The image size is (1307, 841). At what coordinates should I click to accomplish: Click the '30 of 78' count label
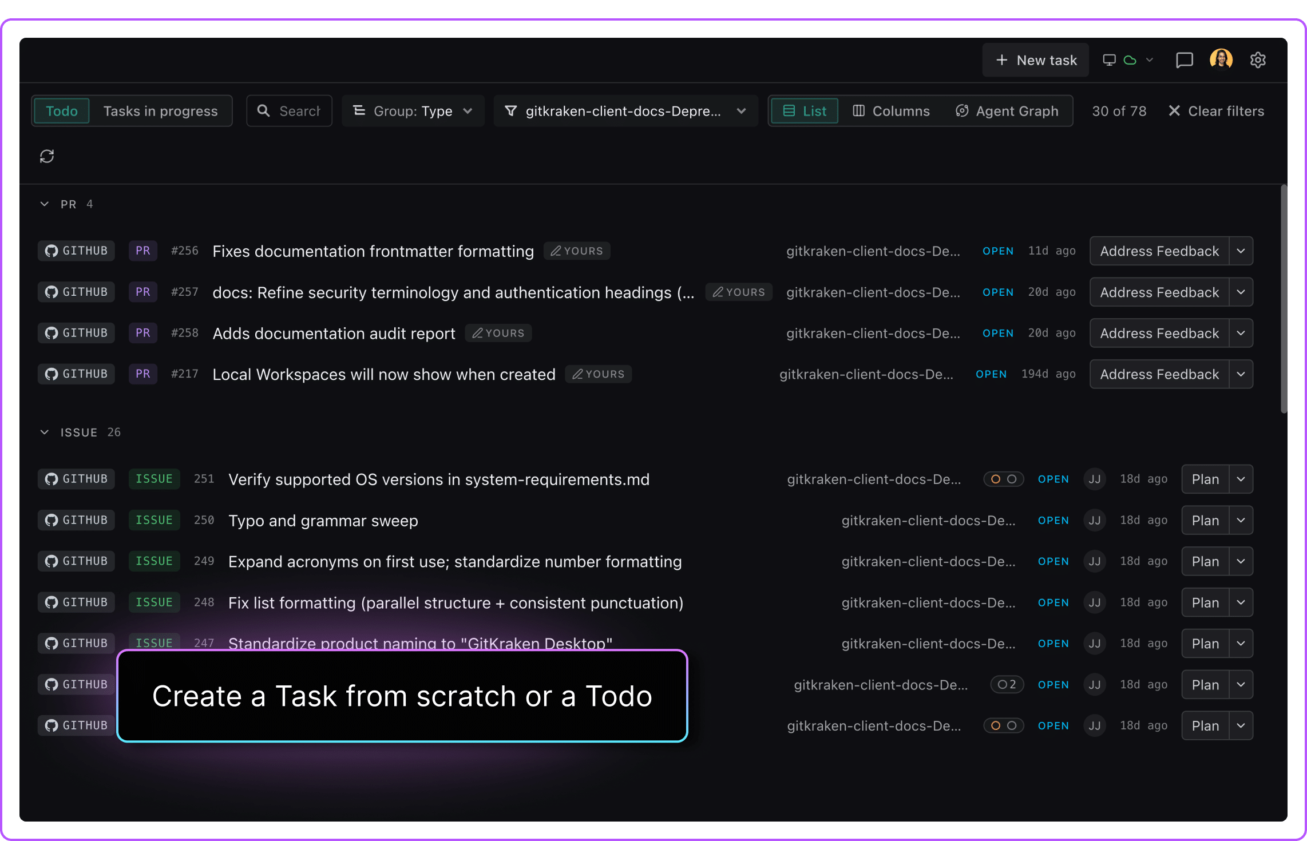pos(1119,111)
